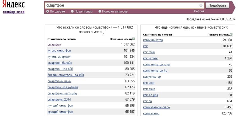
Task: Follow the смартфоны samsung link
Action: [x=62, y=93]
